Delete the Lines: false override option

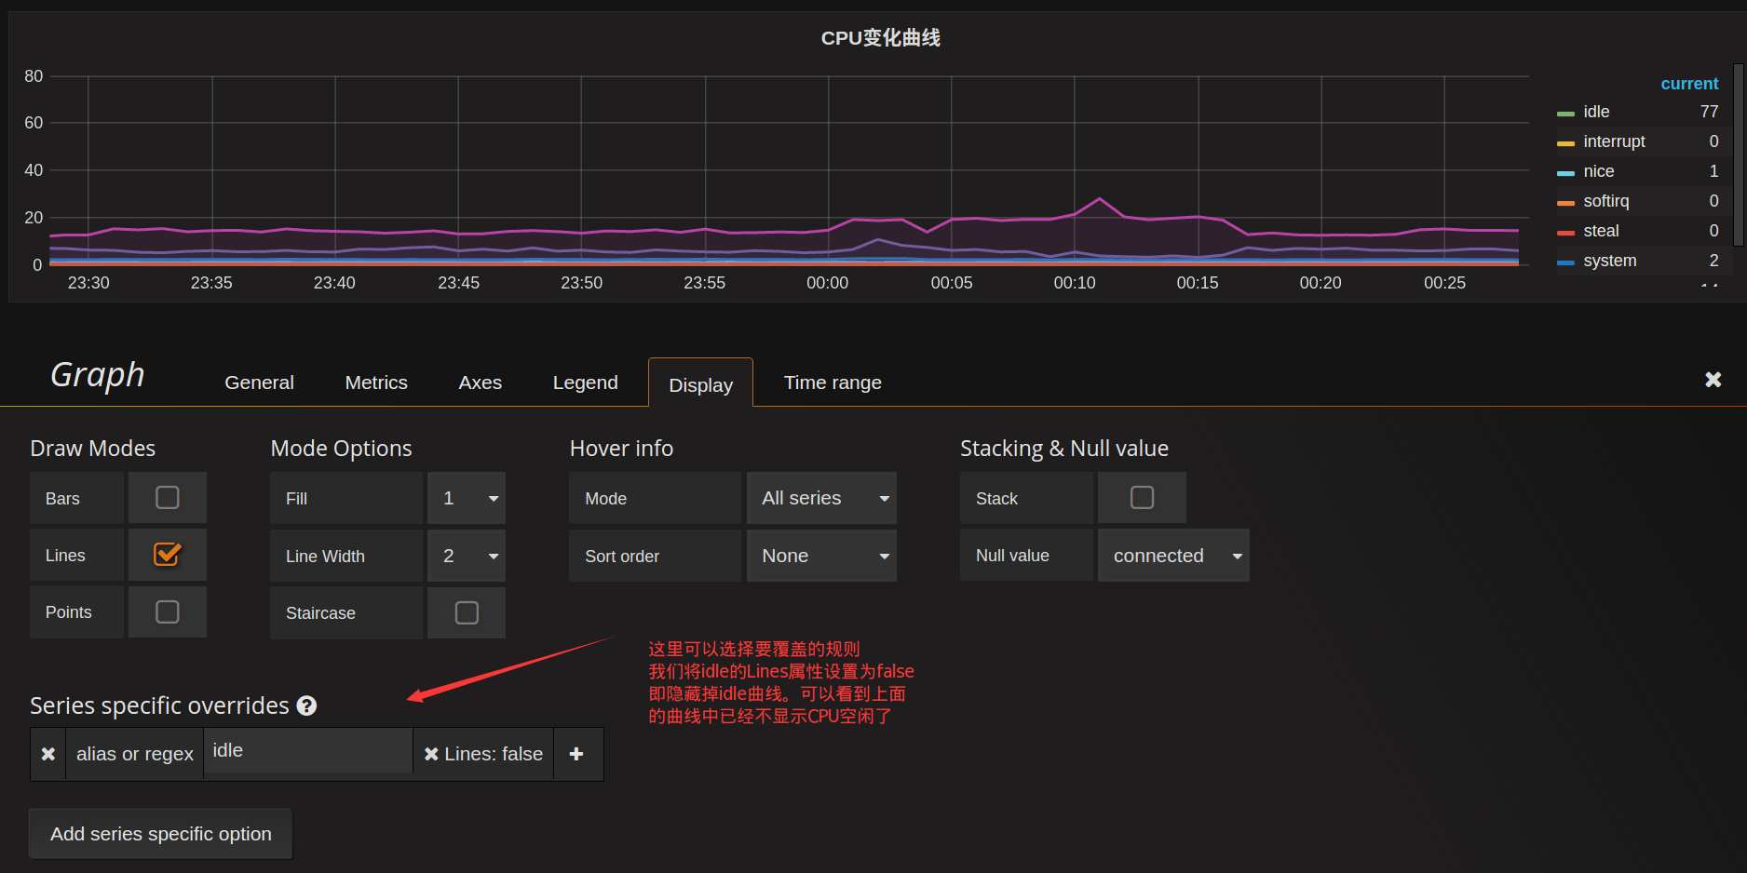(x=431, y=754)
